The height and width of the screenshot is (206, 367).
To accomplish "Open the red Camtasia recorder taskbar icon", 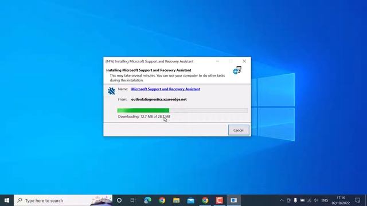I will click(x=219, y=200).
